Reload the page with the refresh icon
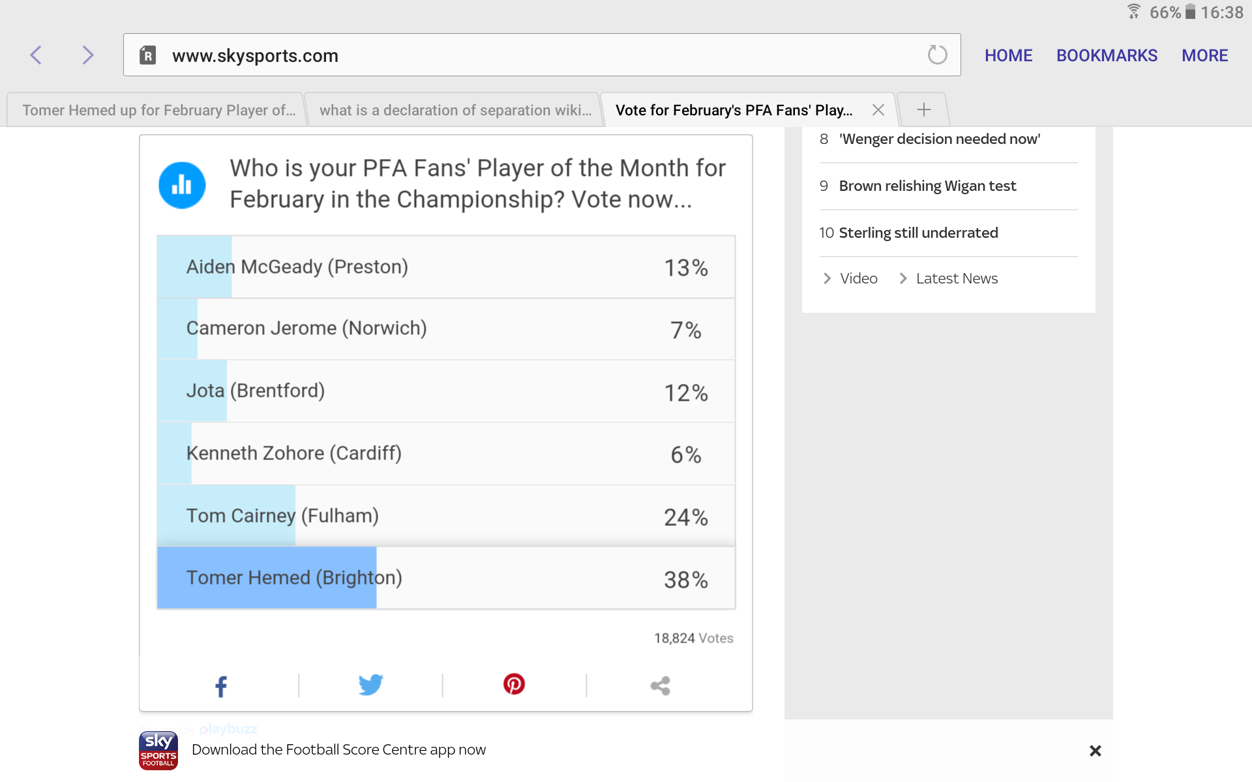The height and width of the screenshot is (782, 1252). (x=937, y=55)
